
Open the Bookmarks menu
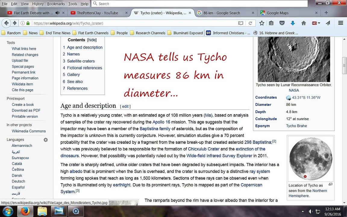(56, 4)
